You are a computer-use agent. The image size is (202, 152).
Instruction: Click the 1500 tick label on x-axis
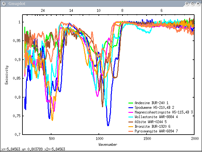(x=147, y=139)
